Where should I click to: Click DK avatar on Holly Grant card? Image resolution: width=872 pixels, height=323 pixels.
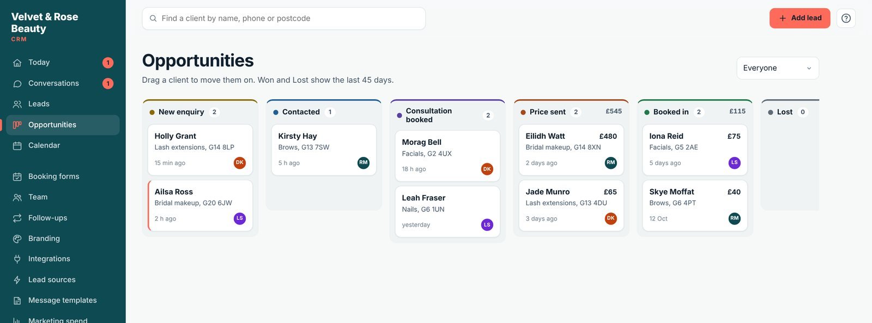click(240, 163)
